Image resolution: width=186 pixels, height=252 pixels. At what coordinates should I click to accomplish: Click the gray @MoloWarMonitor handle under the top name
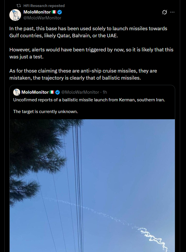[42, 18]
